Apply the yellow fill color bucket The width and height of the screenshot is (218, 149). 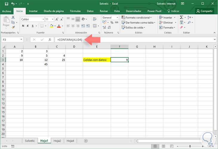[51, 26]
